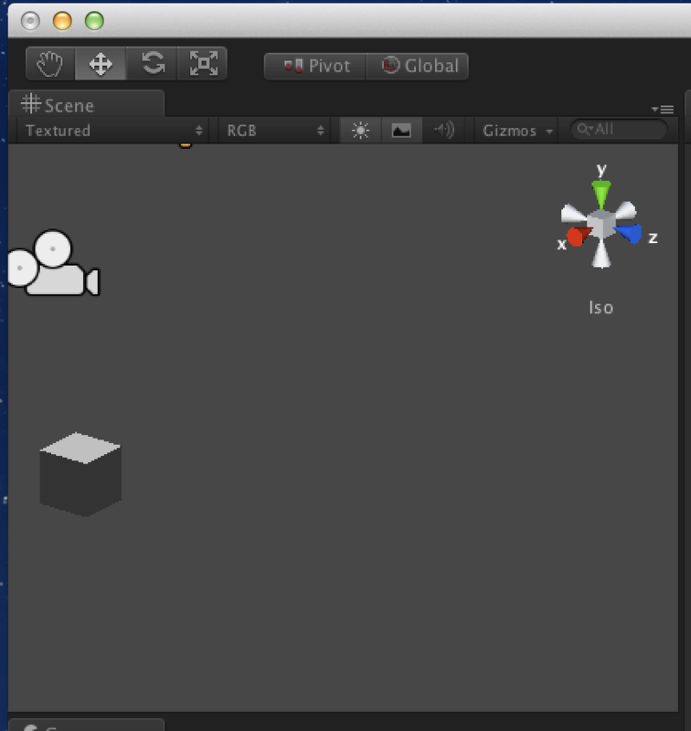
Task: Toggle Global handle rotation button
Action: [x=418, y=66]
